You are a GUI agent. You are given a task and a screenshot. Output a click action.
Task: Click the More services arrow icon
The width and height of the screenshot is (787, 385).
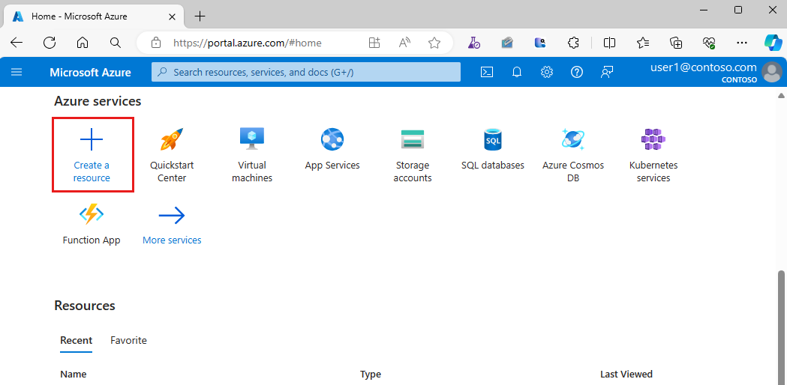[x=172, y=216]
